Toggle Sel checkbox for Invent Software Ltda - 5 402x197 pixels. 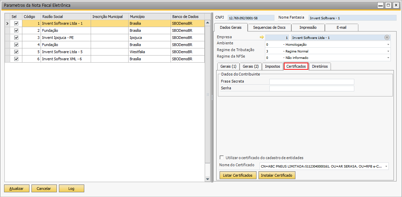tap(16, 52)
